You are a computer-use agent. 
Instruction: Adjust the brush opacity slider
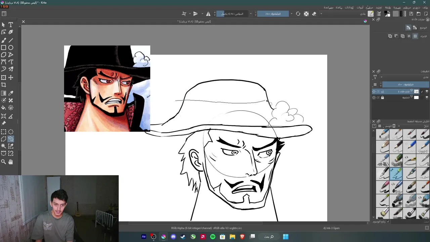pyautogui.click(x=273, y=14)
